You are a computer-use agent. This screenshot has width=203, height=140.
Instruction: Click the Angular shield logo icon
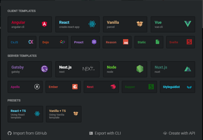[44, 24]
